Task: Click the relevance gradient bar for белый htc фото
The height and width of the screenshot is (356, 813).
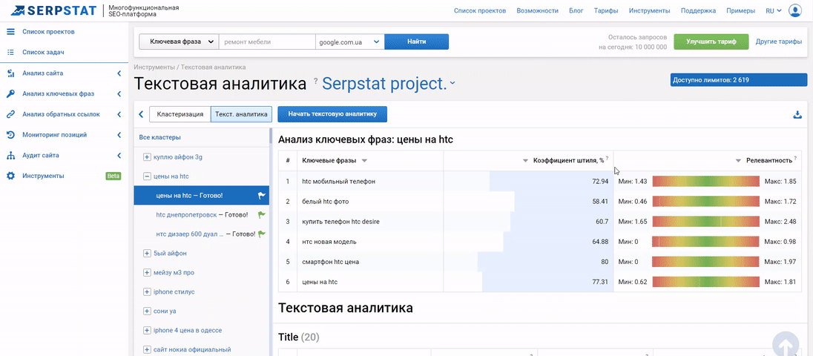Action: [x=705, y=202]
